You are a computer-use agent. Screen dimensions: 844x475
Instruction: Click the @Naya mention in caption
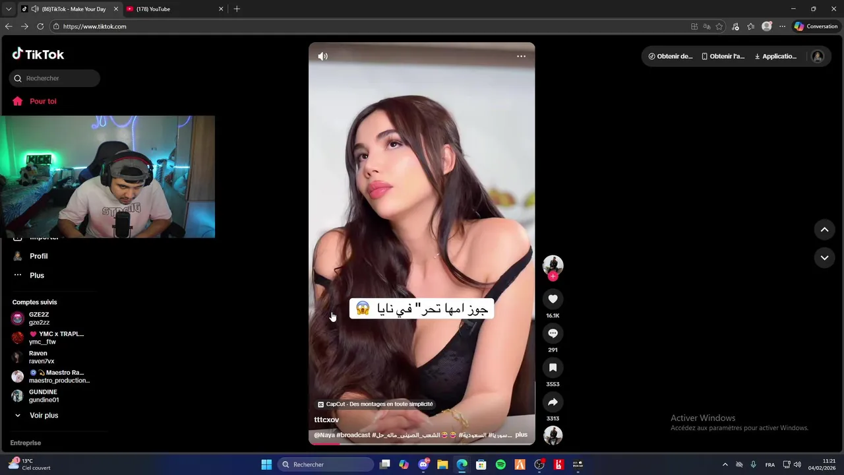[324, 435]
